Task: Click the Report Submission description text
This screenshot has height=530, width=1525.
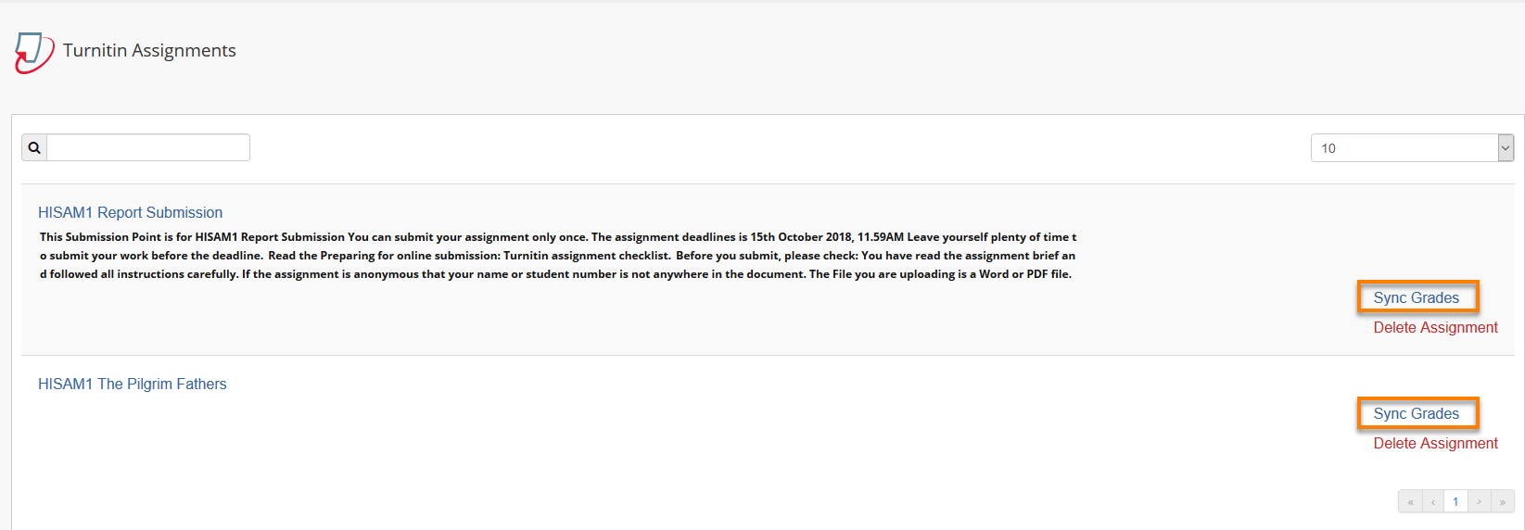Action: pos(558,256)
